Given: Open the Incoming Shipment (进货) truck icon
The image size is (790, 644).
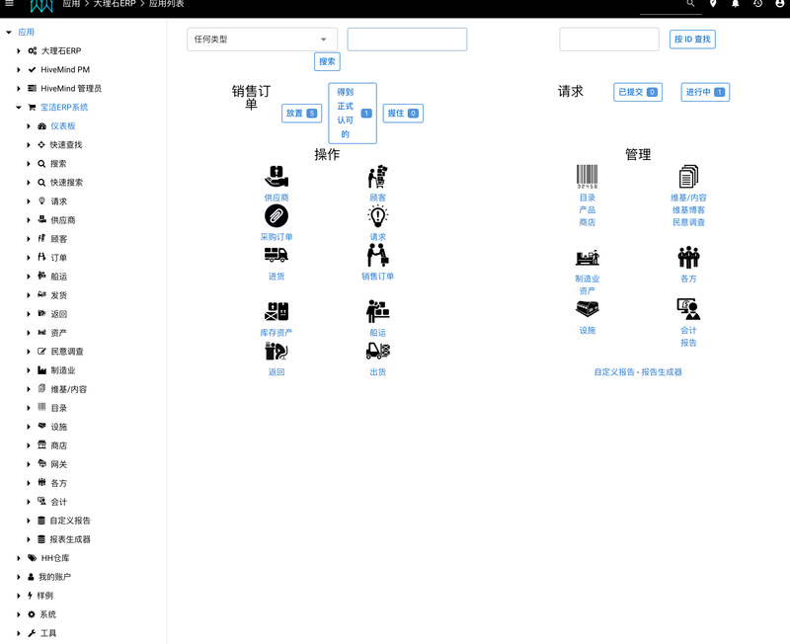Looking at the screenshot, I should [276, 255].
